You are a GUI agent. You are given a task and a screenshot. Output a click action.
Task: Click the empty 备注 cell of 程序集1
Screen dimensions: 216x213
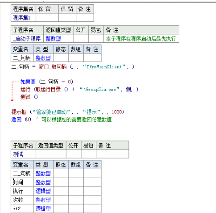pos(85,18)
